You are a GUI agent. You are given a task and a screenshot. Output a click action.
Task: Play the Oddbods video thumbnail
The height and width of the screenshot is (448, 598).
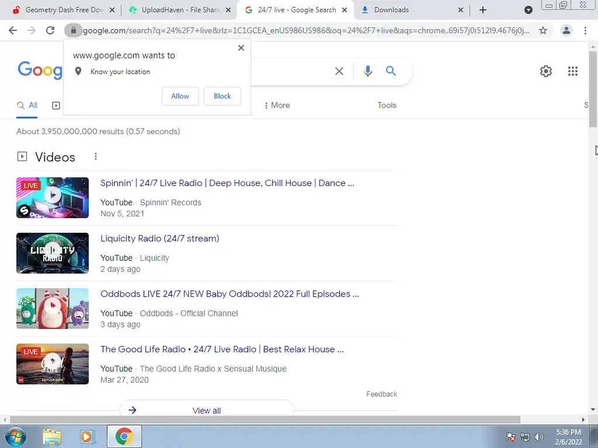[53, 309]
